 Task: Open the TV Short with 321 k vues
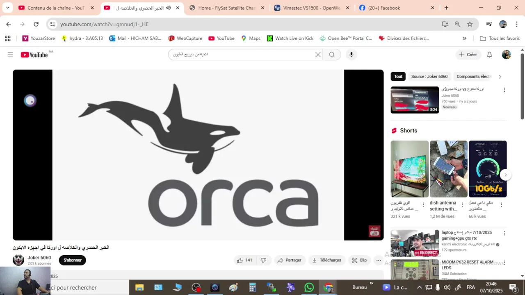click(x=409, y=169)
